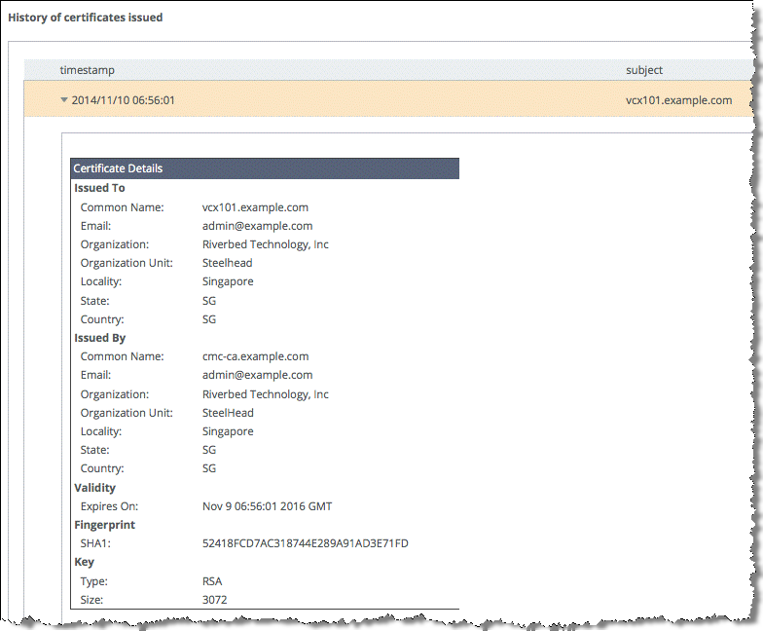
Task: Click the Issued By section heading
Action: pyautogui.click(x=99, y=338)
